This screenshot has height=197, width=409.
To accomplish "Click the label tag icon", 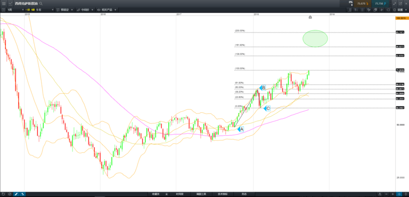I will tap(388, 10).
